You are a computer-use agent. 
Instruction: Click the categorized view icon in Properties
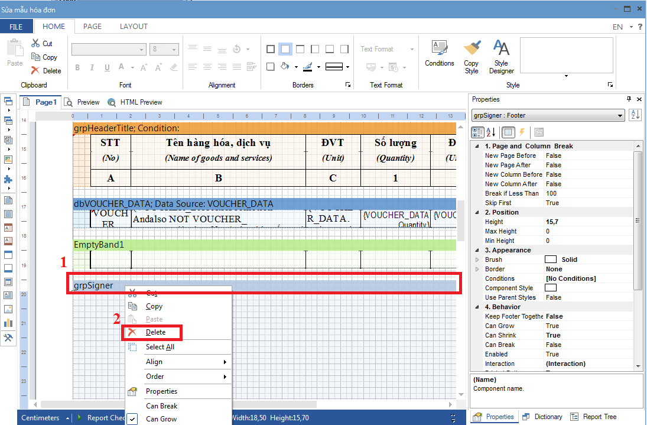tap(477, 132)
